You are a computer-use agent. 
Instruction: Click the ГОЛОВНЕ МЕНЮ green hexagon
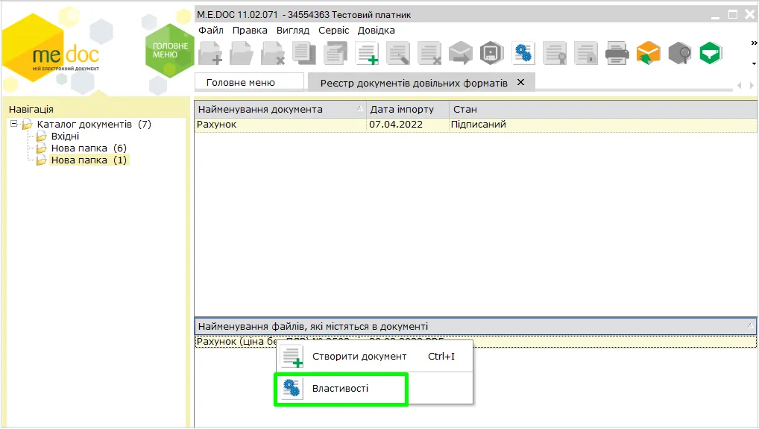click(169, 50)
